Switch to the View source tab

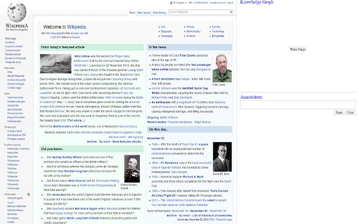pyautogui.click(x=144, y=12)
